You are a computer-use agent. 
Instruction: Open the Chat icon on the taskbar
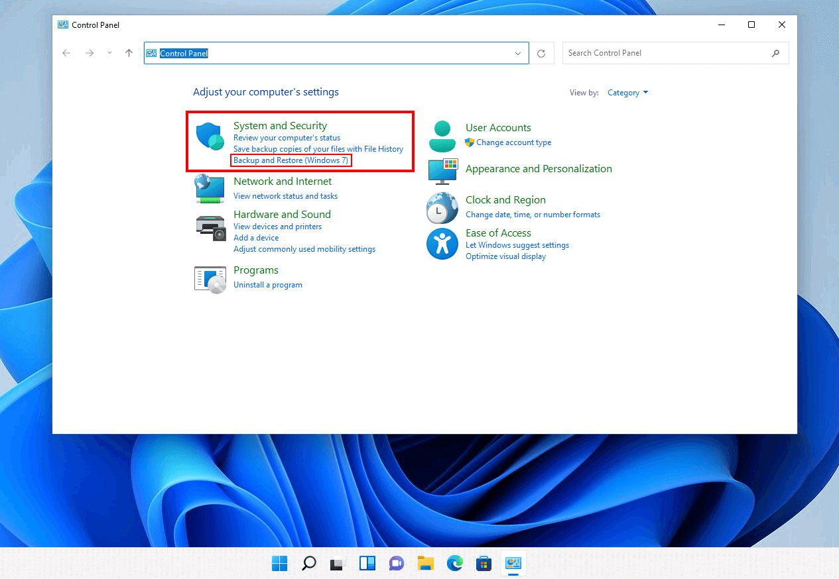(396, 563)
